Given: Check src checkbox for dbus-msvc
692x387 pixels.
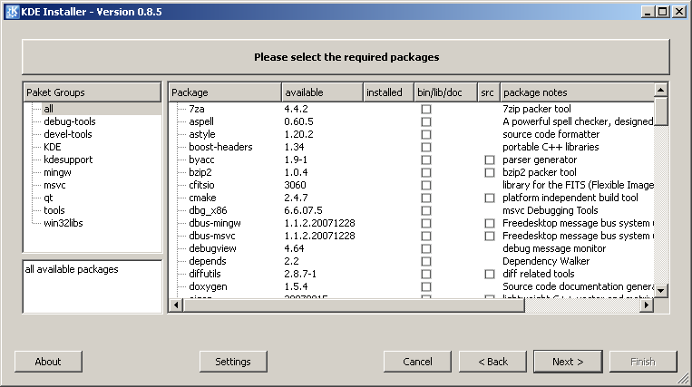Looking at the screenshot, I should (490, 237).
